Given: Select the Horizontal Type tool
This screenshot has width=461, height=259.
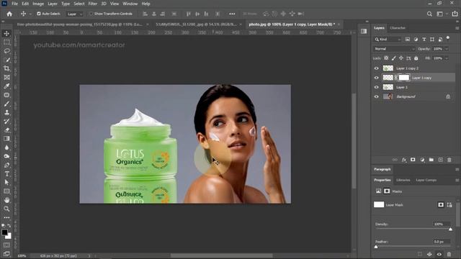Looking at the screenshot, I should tap(6, 174).
